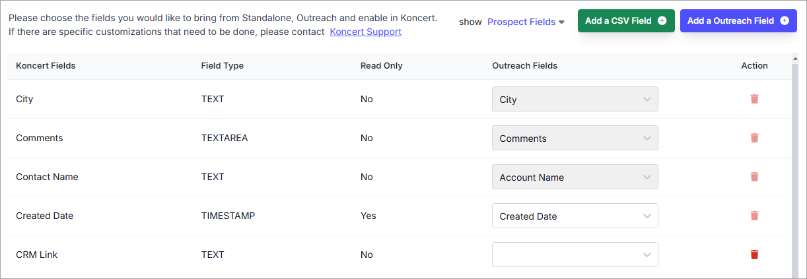The width and height of the screenshot is (807, 279).
Task: Open the Created Date Outreach dropdown
Action: point(575,216)
